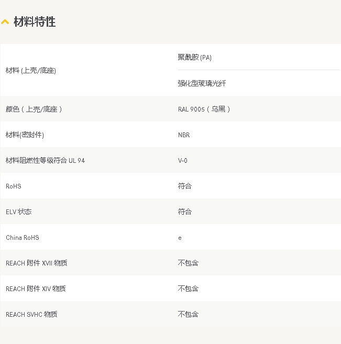Screen dimensions: 341x344
Task: Select the China RoHS row label
Action: pyautogui.click(x=23, y=238)
